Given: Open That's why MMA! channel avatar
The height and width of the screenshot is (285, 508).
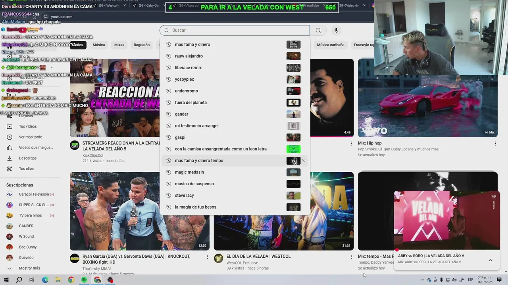Looking at the screenshot, I should tap(75, 258).
